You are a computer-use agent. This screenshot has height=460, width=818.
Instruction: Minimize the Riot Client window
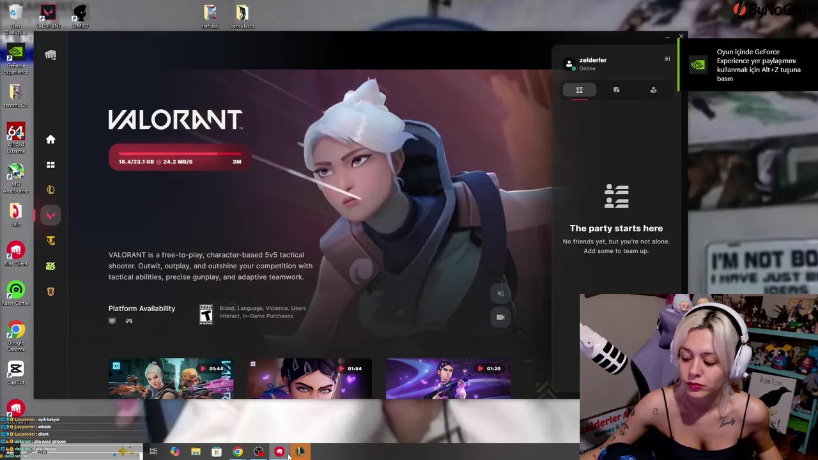(x=667, y=37)
